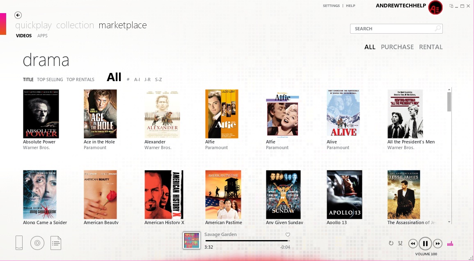The image size is (474, 261).
Task: Open Any Given Sunday poster
Action: [283, 195]
